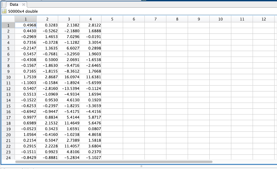Screen dimensions: 277x169
Task: Click cell containing 2.2228
Action: click(47, 146)
